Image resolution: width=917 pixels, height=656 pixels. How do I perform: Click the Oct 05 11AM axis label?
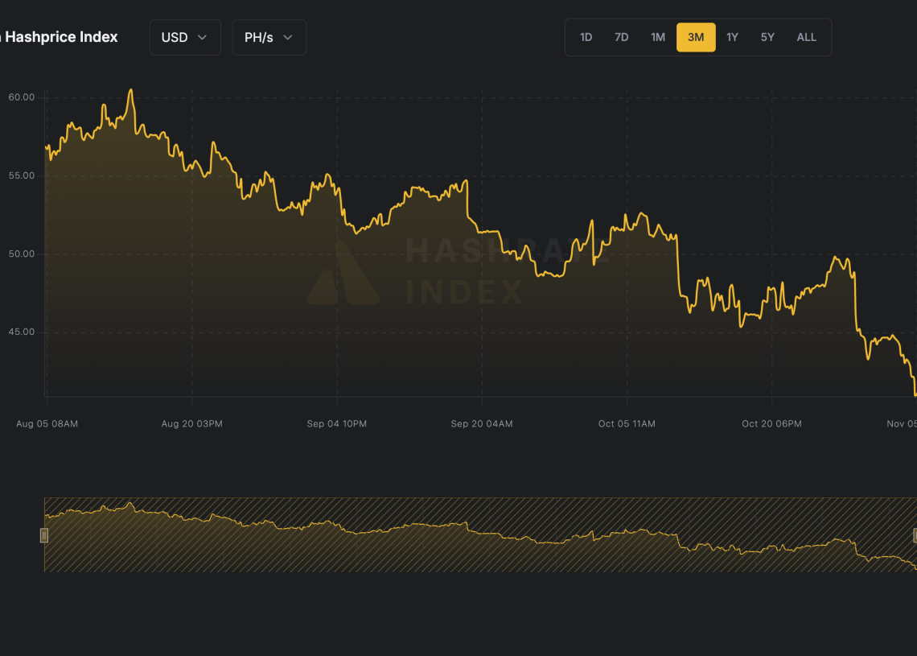(x=627, y=423)
